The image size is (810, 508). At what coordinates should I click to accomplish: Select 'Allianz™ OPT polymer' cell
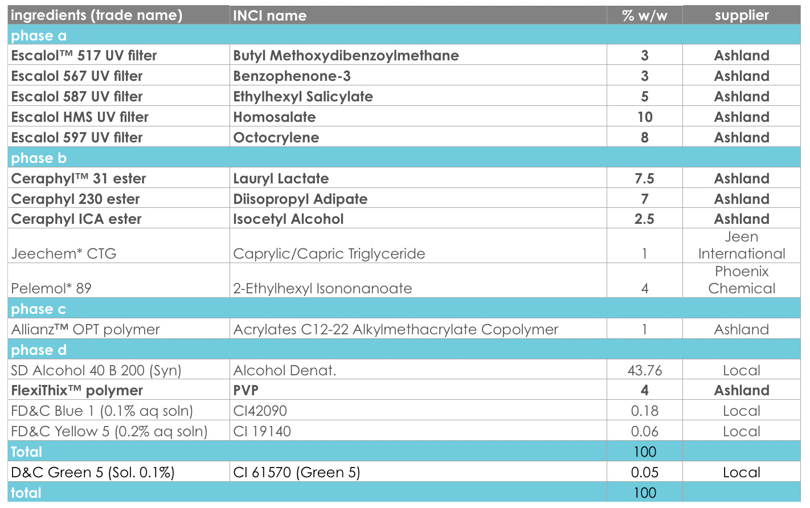point(118,329)
